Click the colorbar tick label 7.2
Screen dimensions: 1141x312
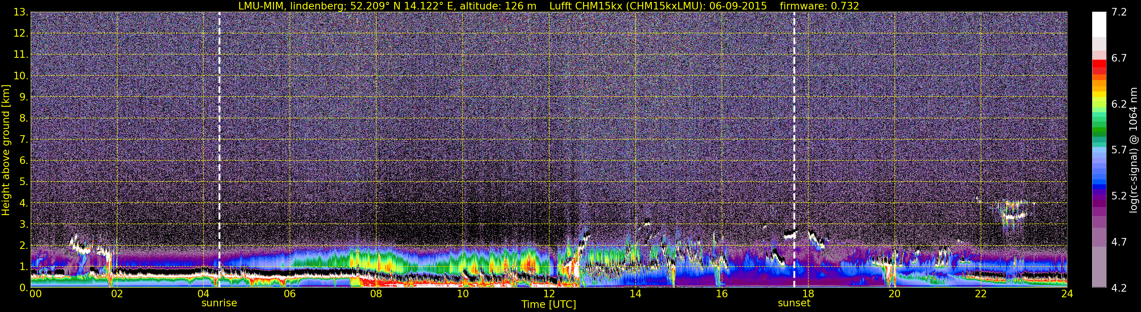point(1119,12)
